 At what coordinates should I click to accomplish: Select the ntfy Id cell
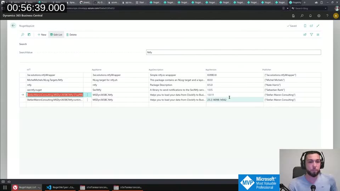[x=55, y=85]
